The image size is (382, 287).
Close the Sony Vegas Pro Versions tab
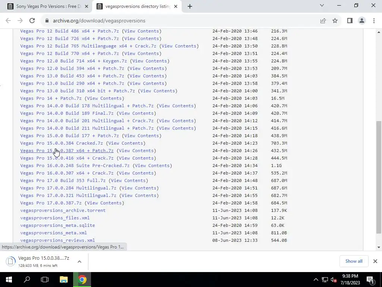tap(87, 6)
